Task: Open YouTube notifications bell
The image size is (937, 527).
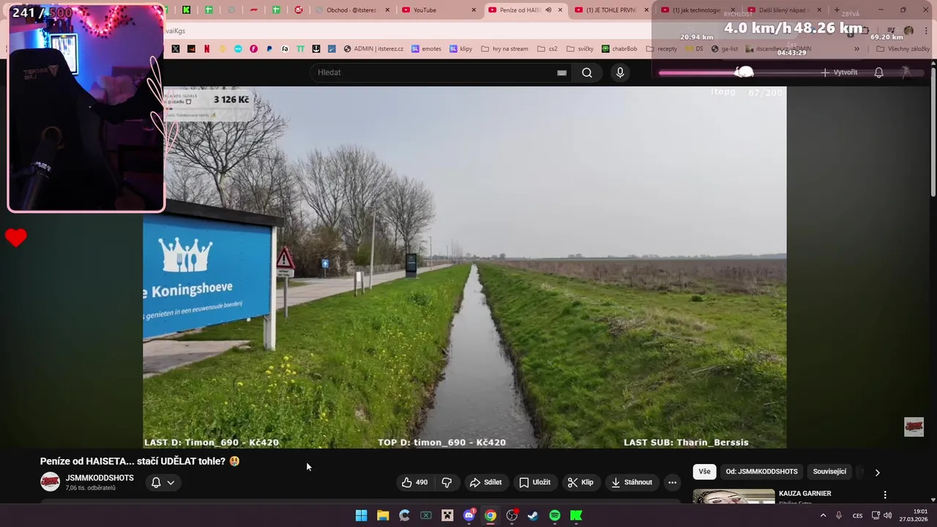Action: pos(878,72)
